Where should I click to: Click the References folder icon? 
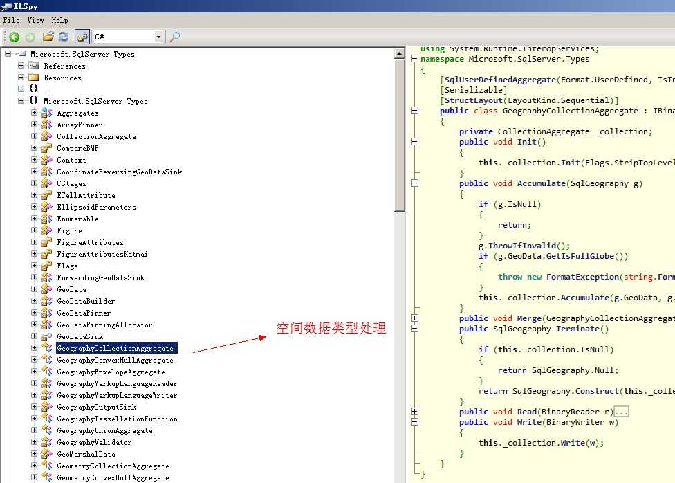click(34, 66)
